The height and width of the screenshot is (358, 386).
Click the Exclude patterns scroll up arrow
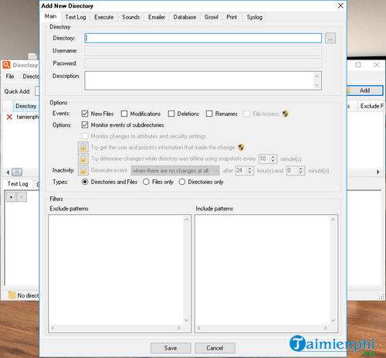pyautogui.click(x=187, y=220)
